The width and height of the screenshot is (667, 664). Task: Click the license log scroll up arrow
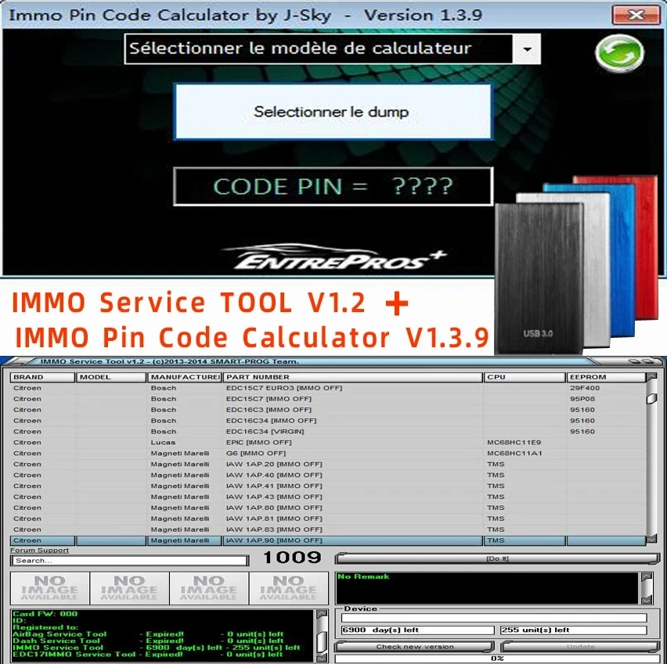click(322, 614)
